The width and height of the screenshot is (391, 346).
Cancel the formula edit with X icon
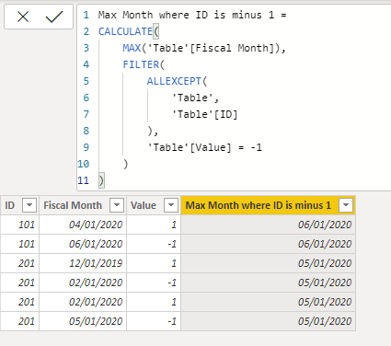point(23,17)
